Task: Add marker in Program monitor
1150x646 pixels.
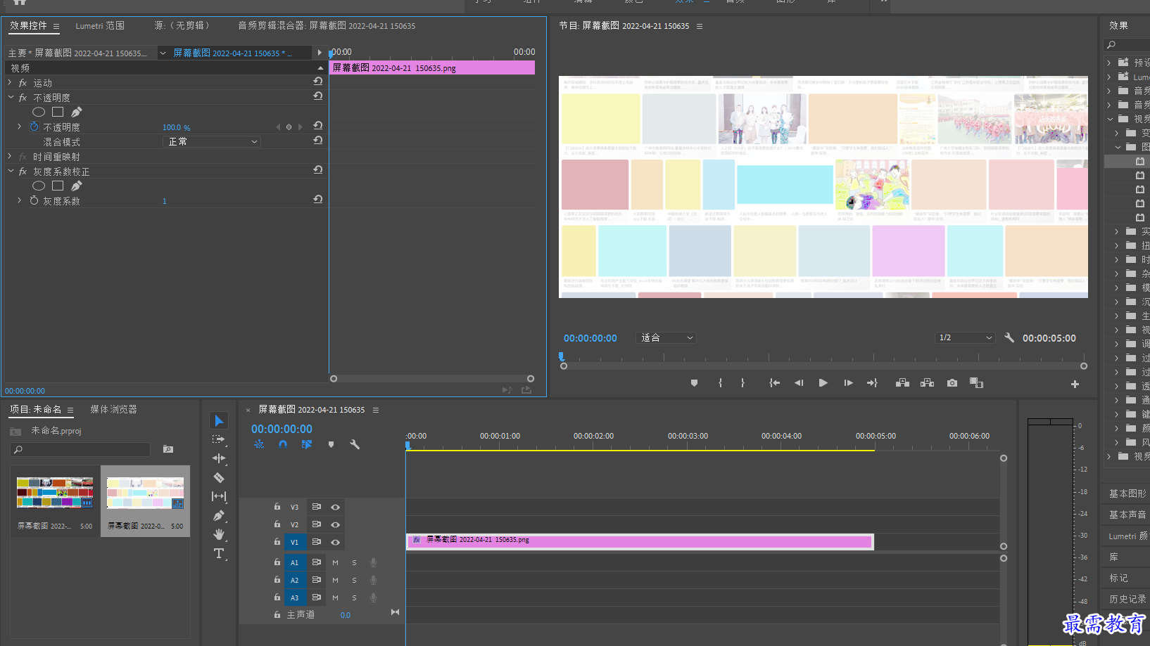Action: (x=694, y=383)
